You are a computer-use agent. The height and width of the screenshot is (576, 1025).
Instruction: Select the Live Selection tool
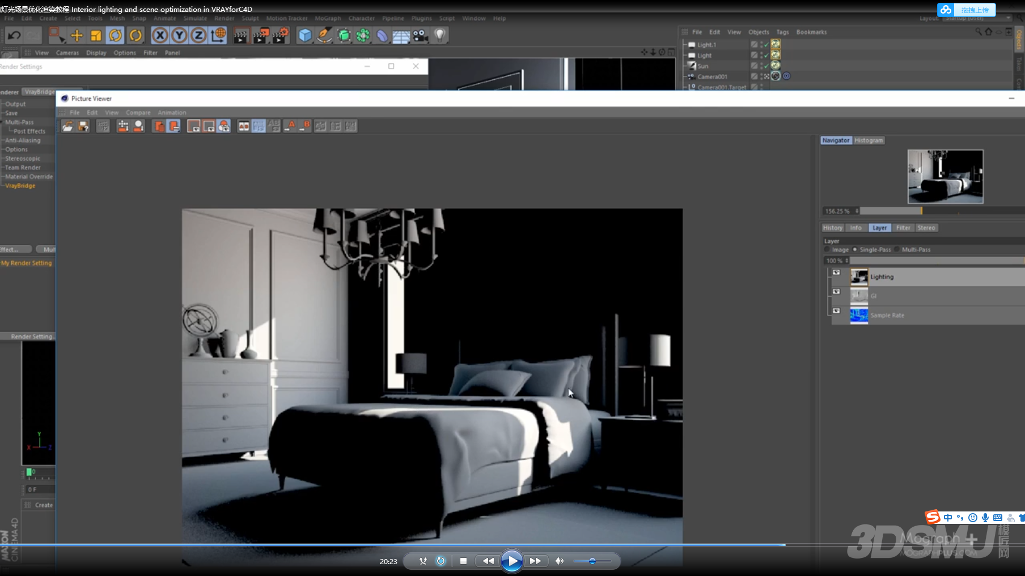click(57, 36)
